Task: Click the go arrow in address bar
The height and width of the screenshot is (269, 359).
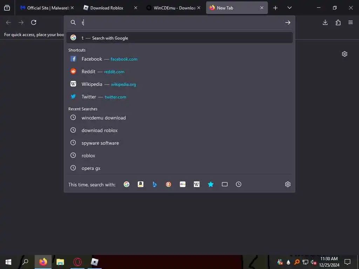Action: (288, 22)
